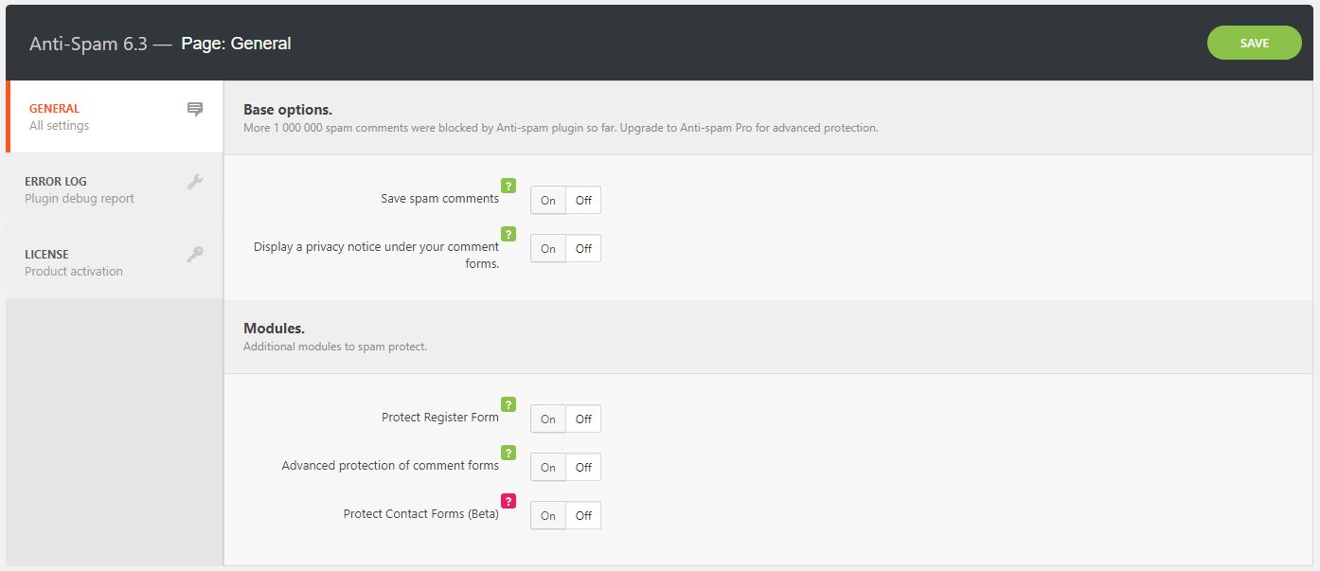Click the help icon beside Save spam comments
This screenshot has height=571, width=1320.
click(x=508, y=187)
